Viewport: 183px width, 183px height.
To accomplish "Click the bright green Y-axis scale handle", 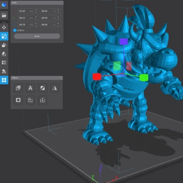I will pos(144,78).
